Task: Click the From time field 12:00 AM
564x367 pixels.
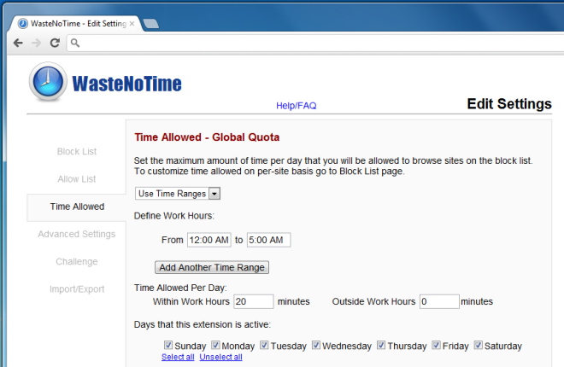Action: point(209,240)
